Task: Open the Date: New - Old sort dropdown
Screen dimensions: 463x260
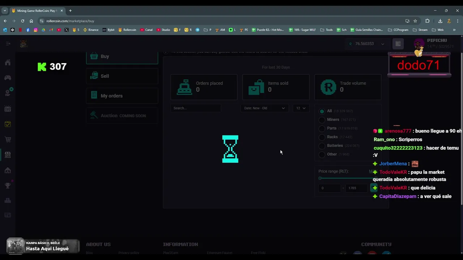Action: click(x=264, y=108)
